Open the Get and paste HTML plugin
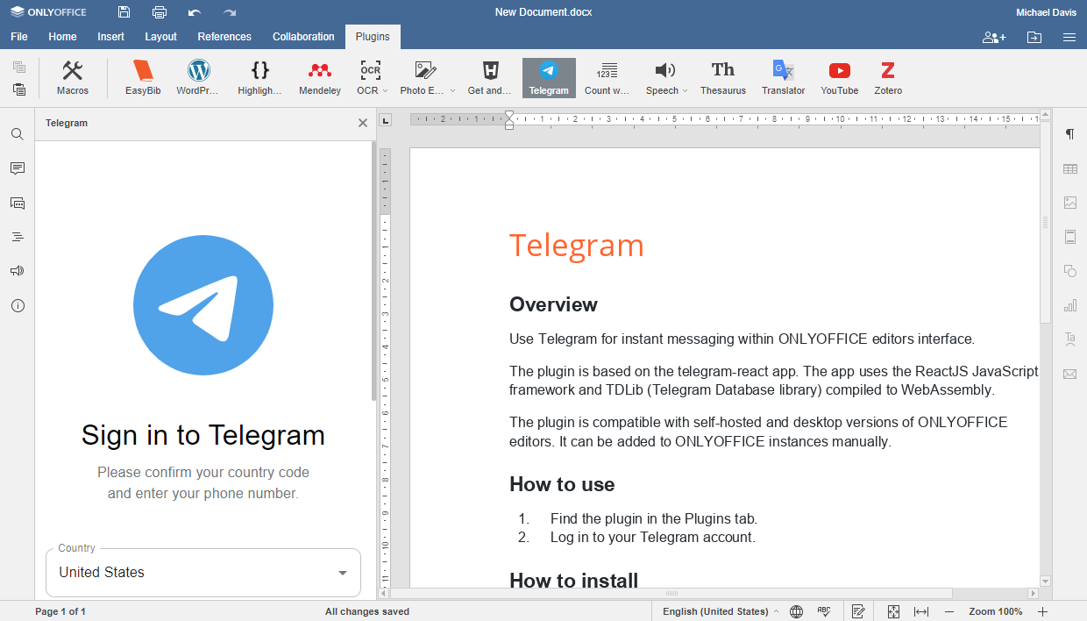This screenshot has width=1087, height=621. [x=490, y=78]
